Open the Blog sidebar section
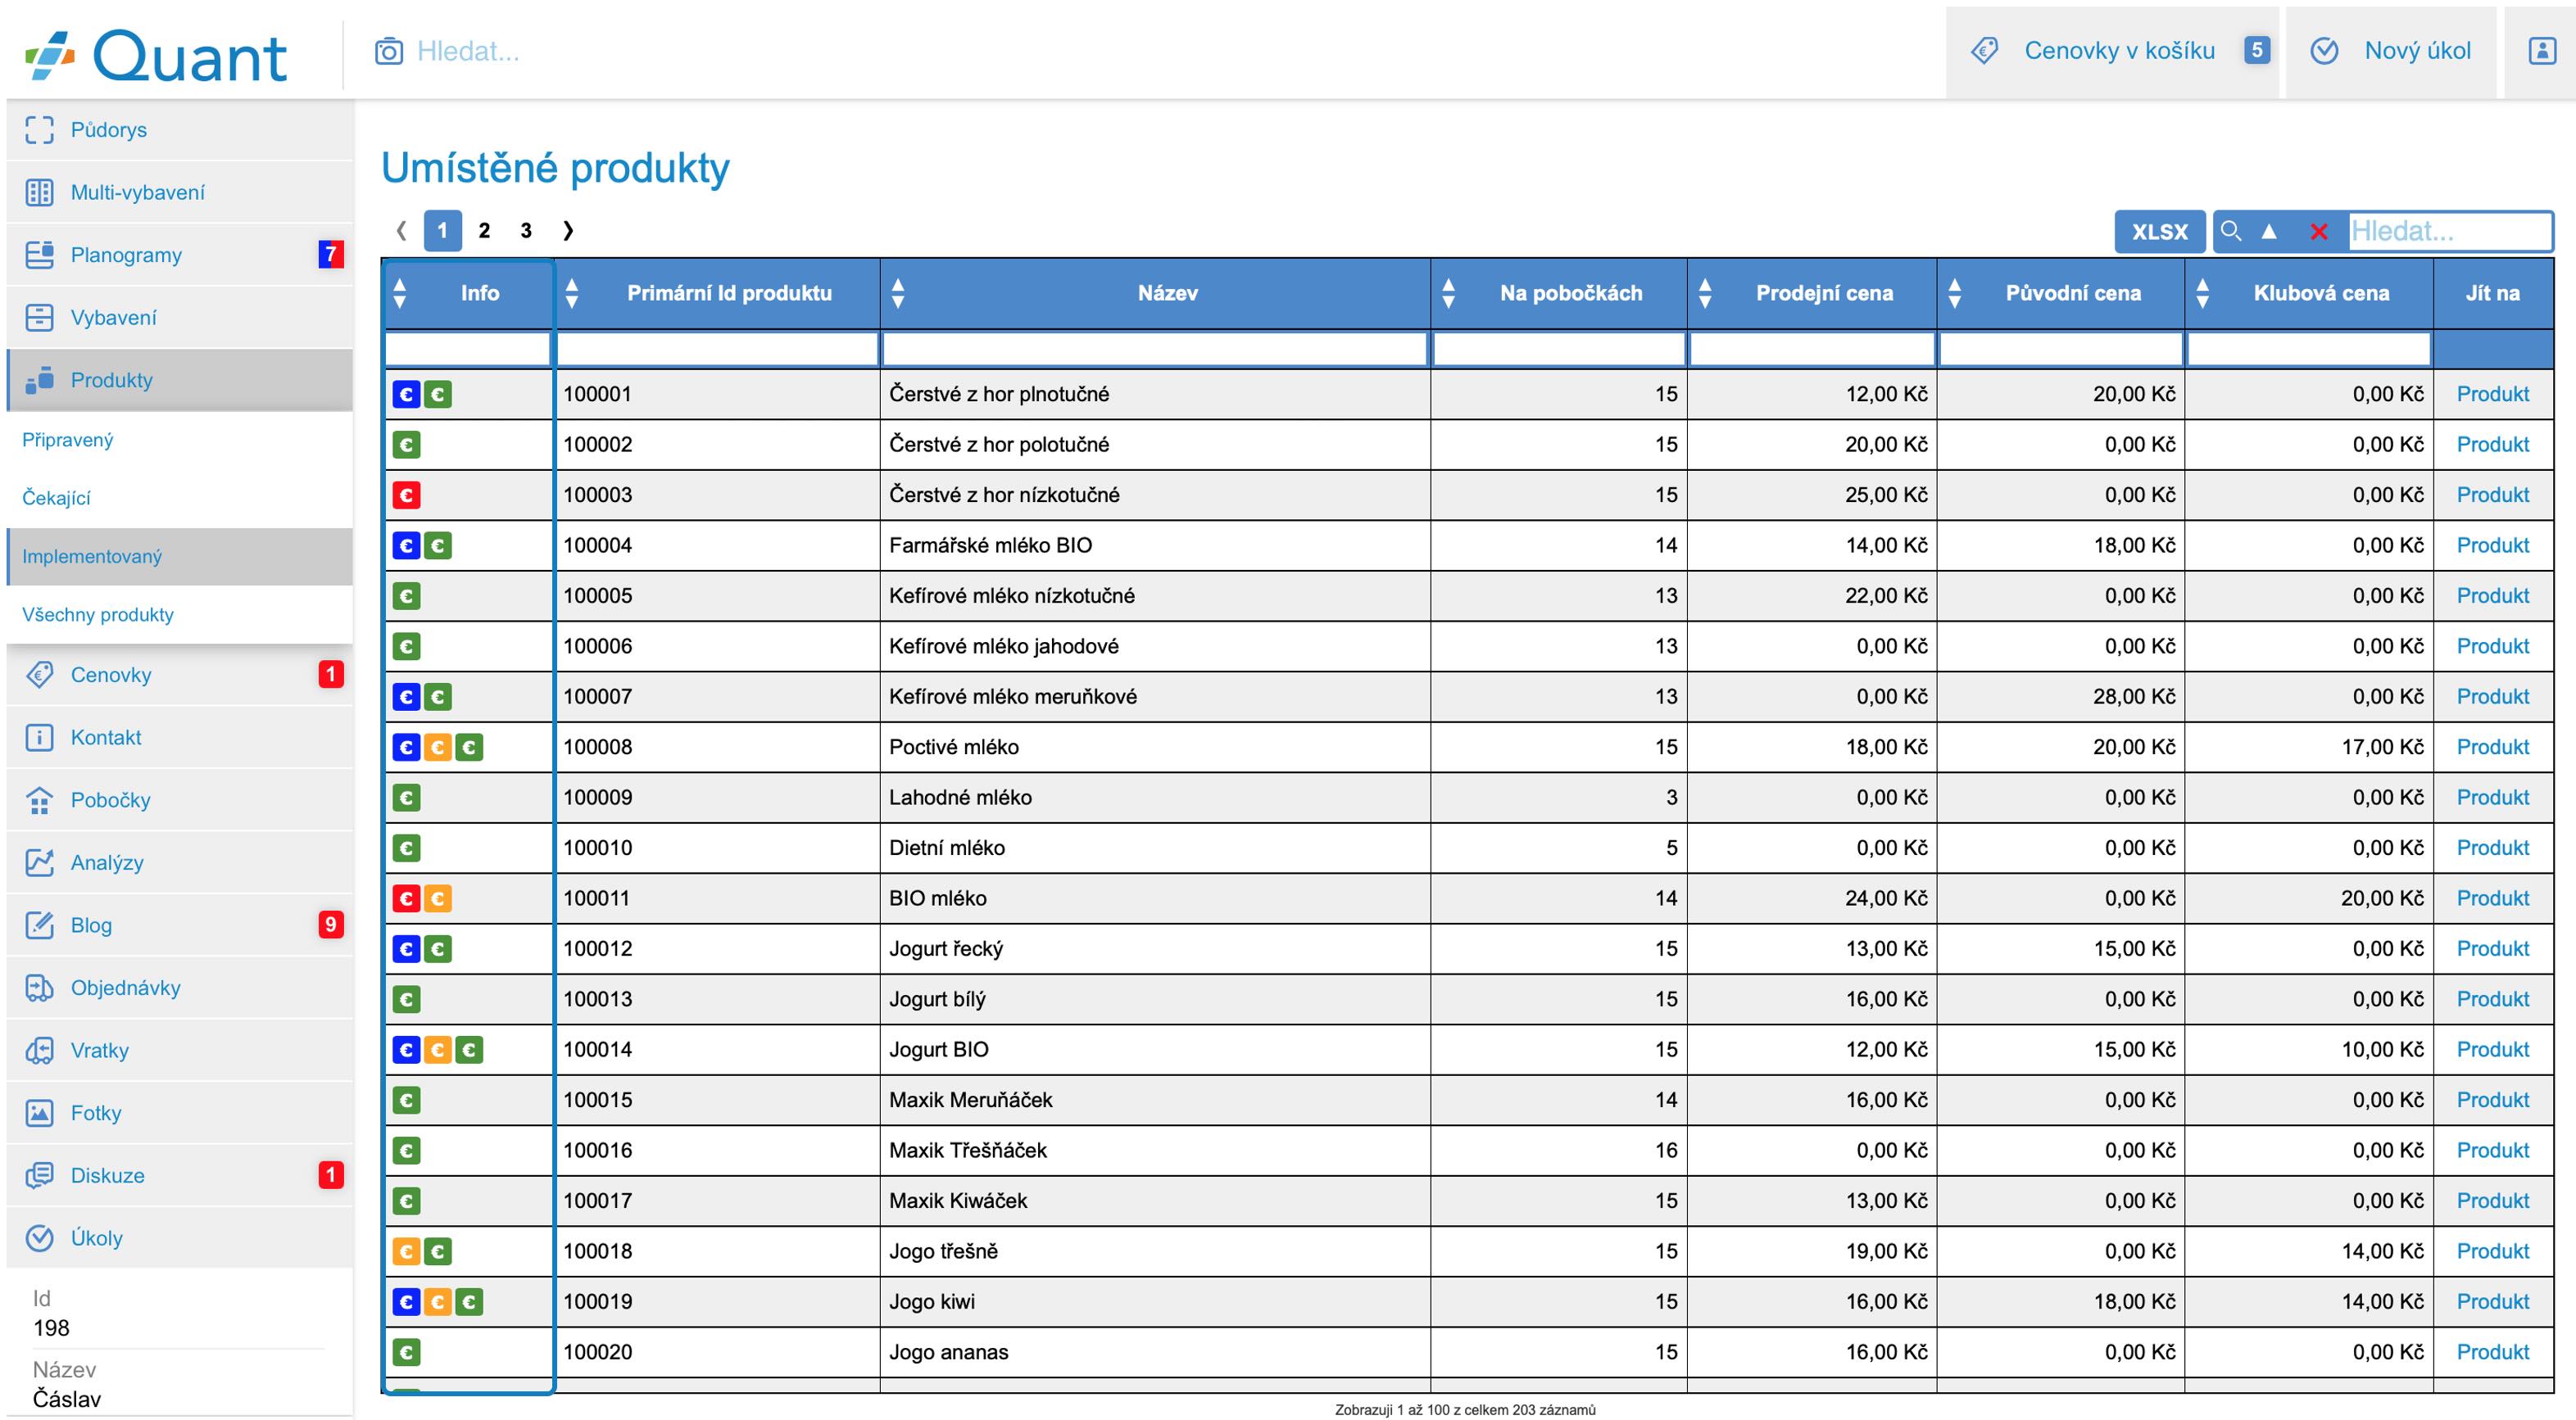Image resolution: width=2576 pixels, height=1420 pixels. click(180, 925)
